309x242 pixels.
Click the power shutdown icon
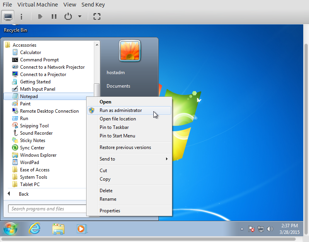click(x=68, y=17)
